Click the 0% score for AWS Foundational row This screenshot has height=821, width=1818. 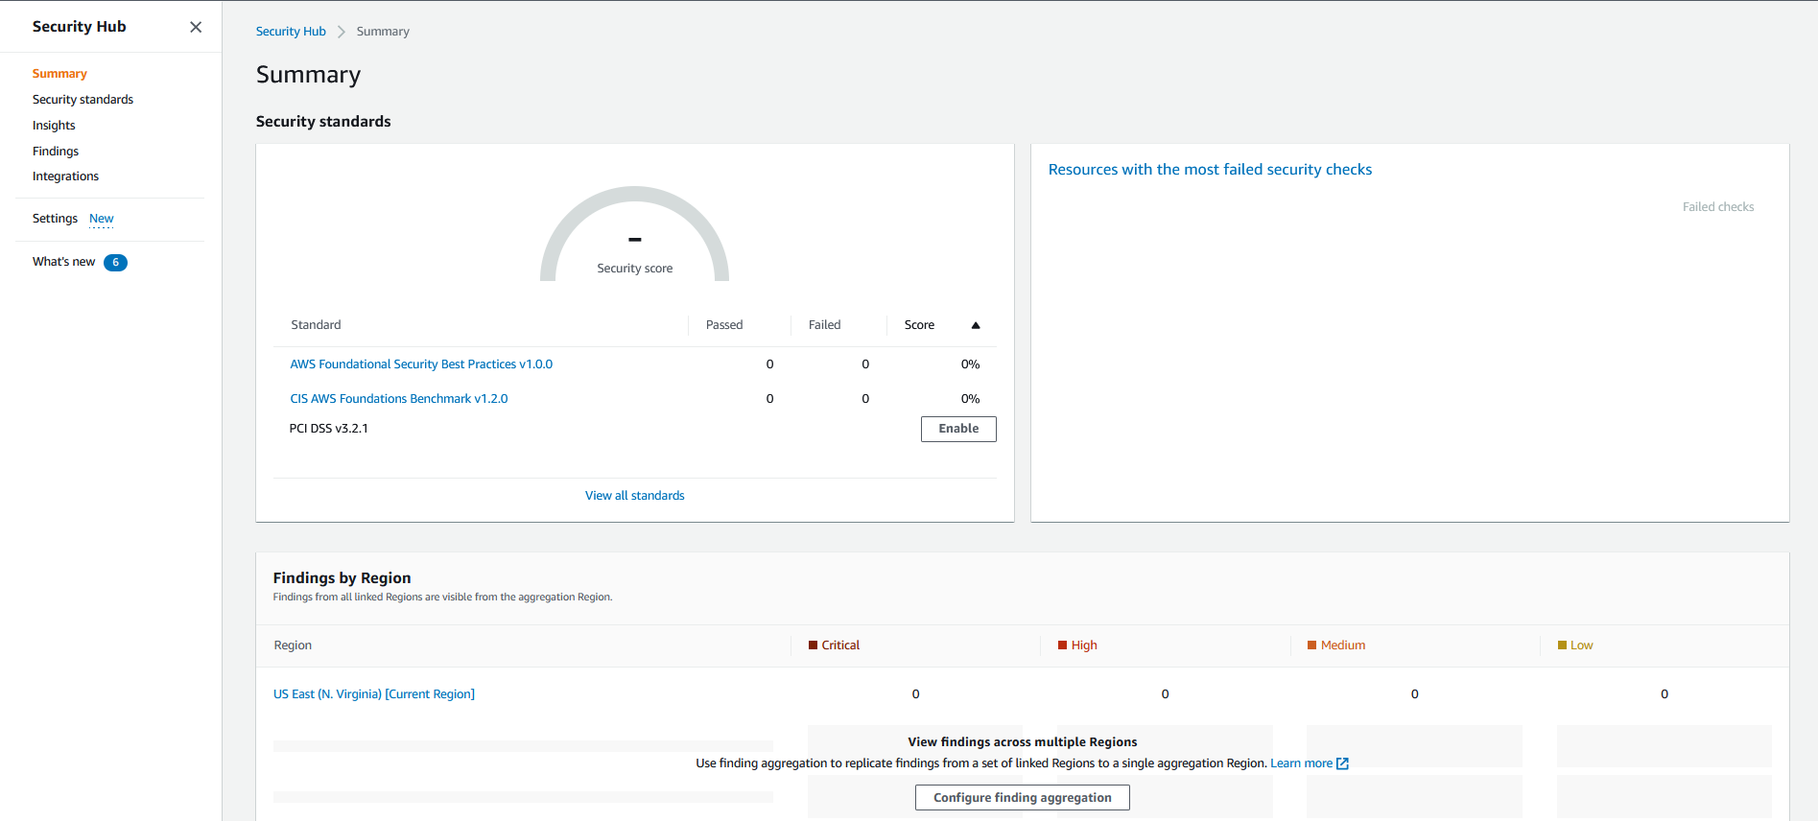[x=970, y=364]
